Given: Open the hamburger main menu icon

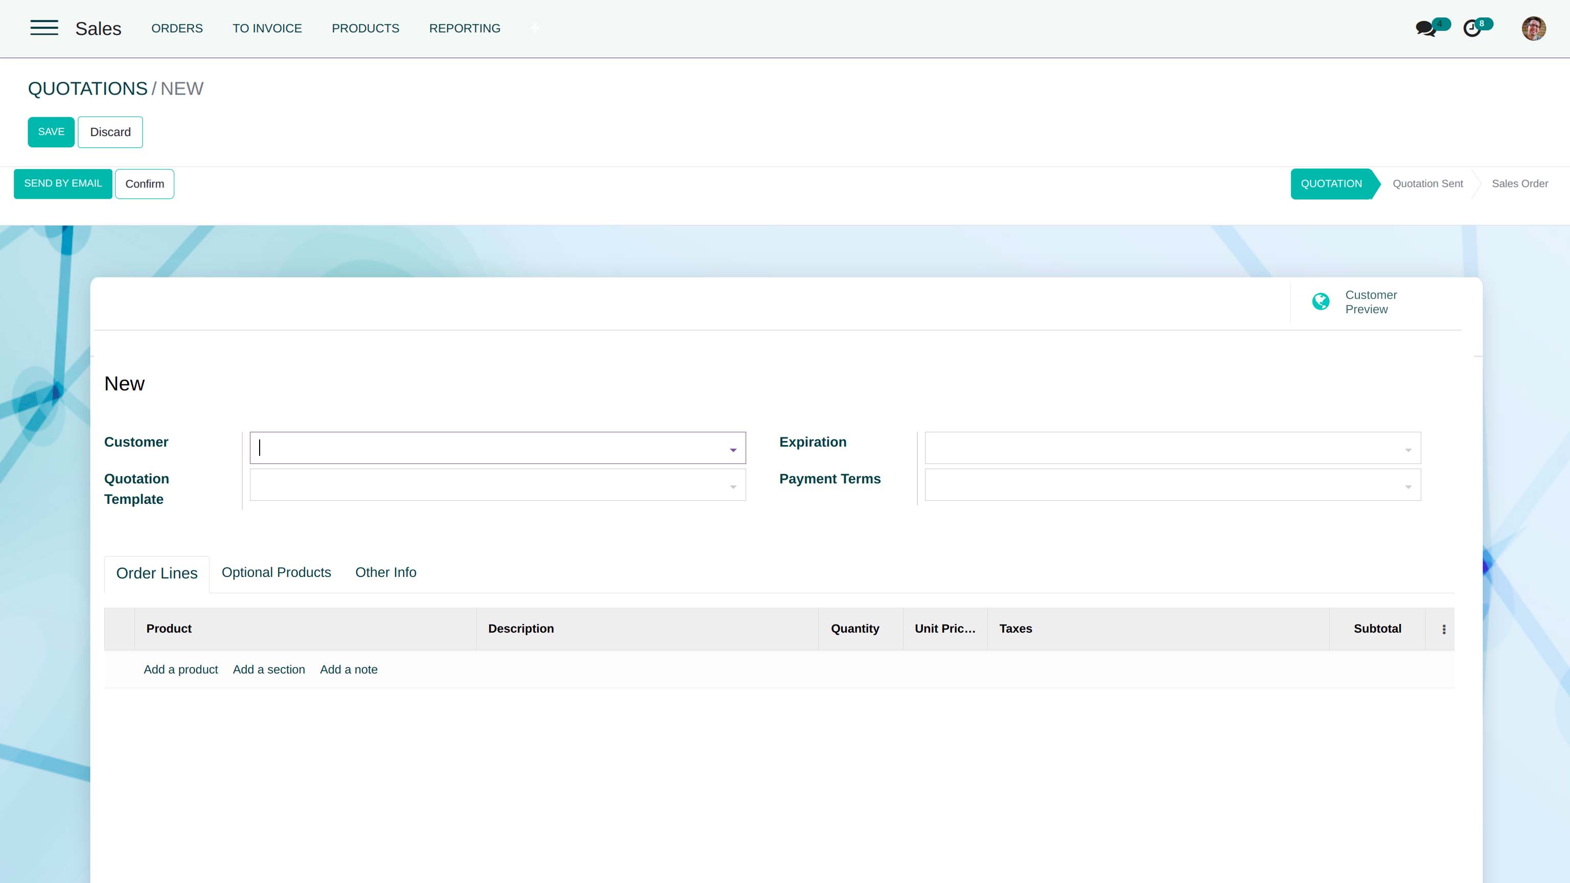Looking at the screenshot, I should [44, 28].
